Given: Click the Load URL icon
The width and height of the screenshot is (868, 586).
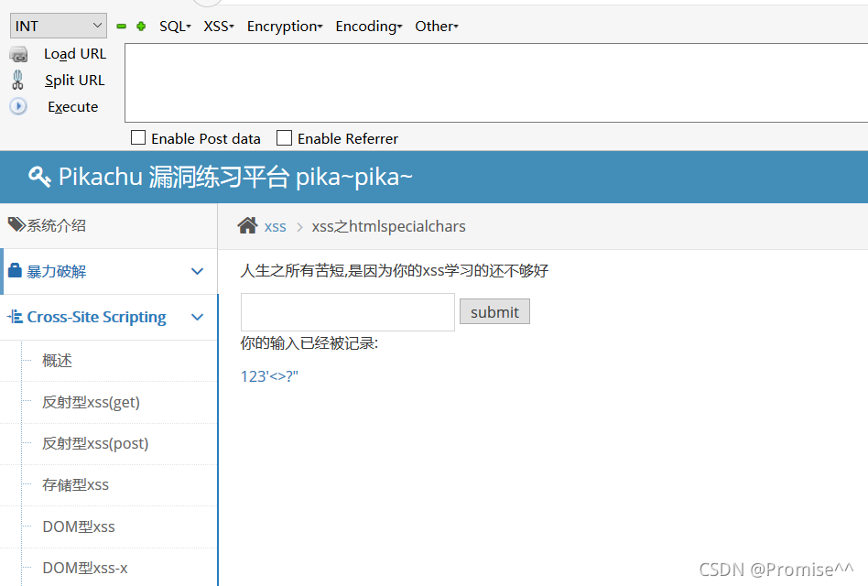Looking at the screenshot, I should click(18, 54).
